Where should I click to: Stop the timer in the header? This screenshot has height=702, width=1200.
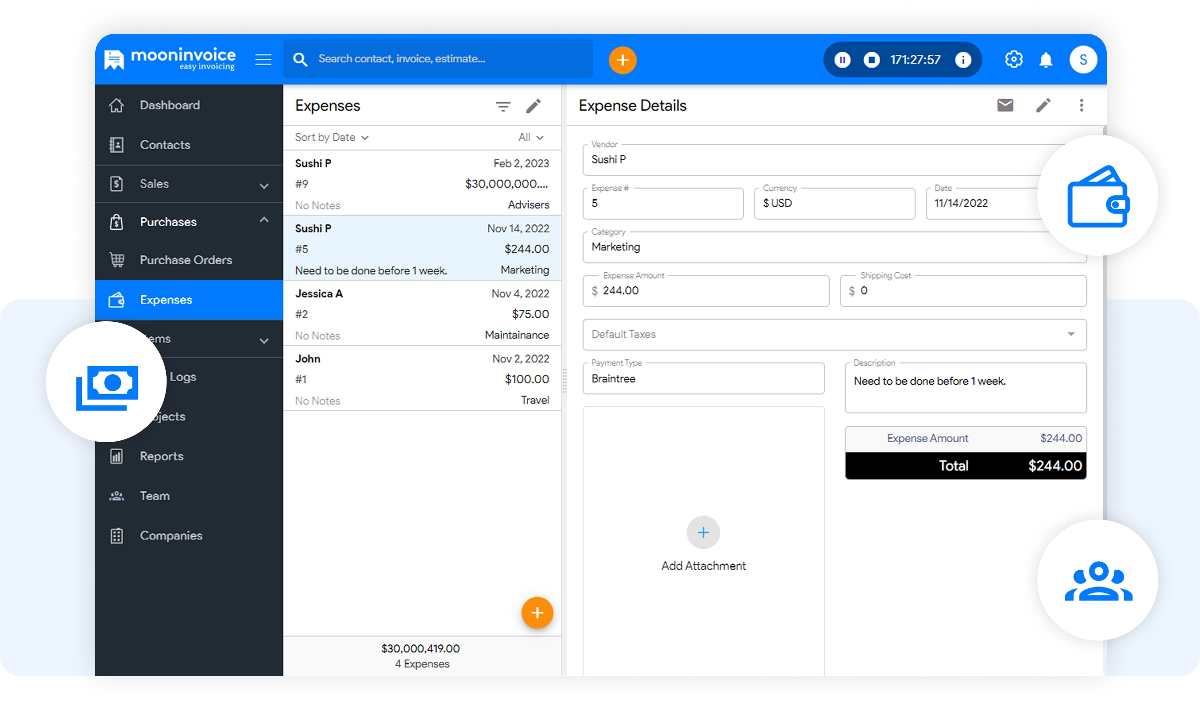pos(871,60)
